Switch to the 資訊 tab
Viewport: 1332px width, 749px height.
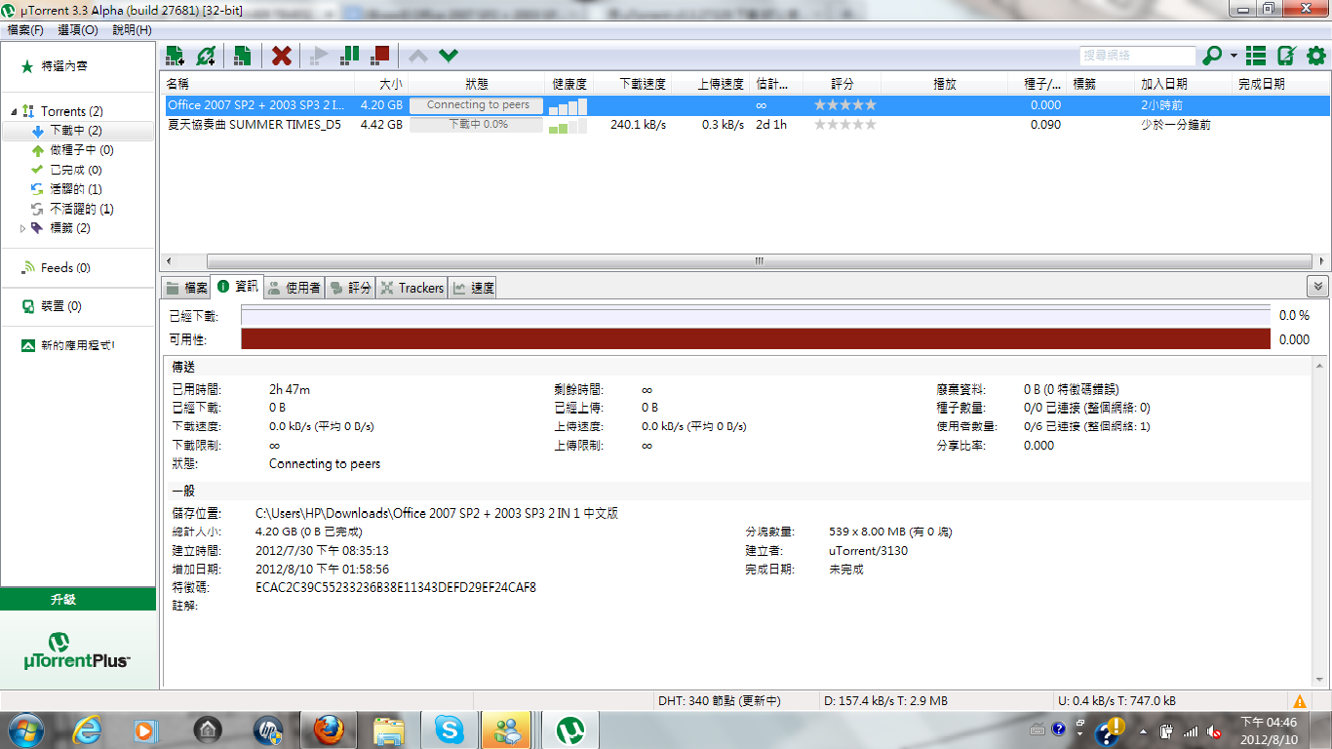tap(238, 287)
